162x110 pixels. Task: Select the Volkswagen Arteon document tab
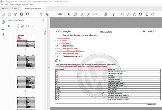(x=33, y=9)
